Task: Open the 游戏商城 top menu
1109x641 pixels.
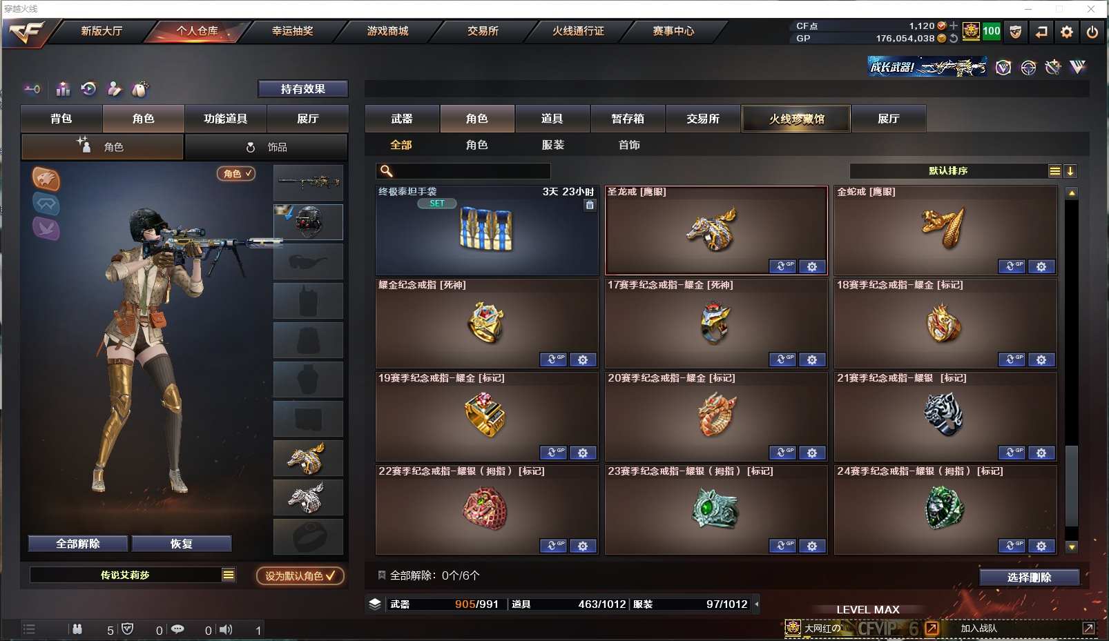Action: (387, 31)
